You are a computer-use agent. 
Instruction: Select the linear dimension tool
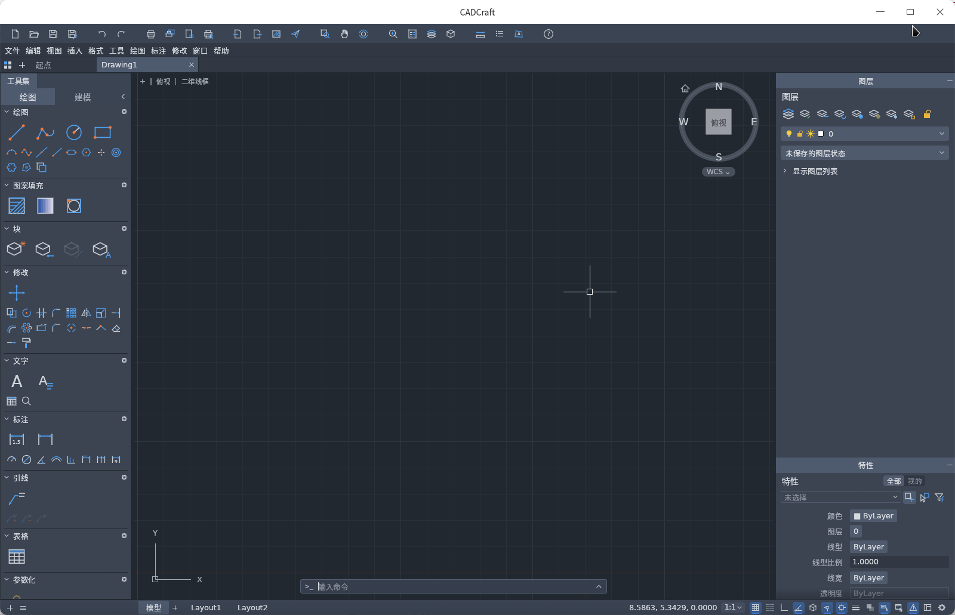coord(17,440)
